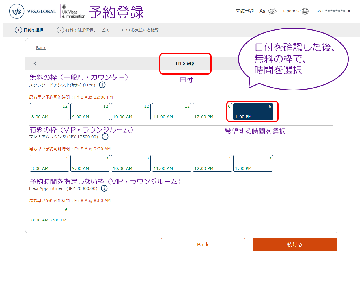Choose Premium Lounge 10:00 AM slot
The image size is (362, 291).
pyautogui.click(x=131, y=163)
